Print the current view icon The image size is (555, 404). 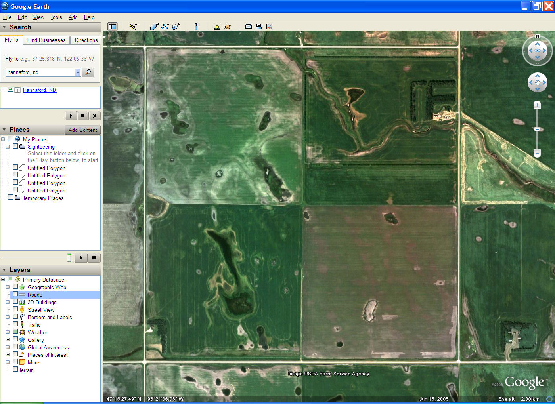pyautogui.click(x=258, y=27)
